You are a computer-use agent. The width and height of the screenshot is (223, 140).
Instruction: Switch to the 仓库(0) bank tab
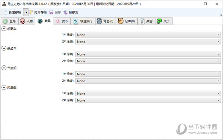[126, 21]
